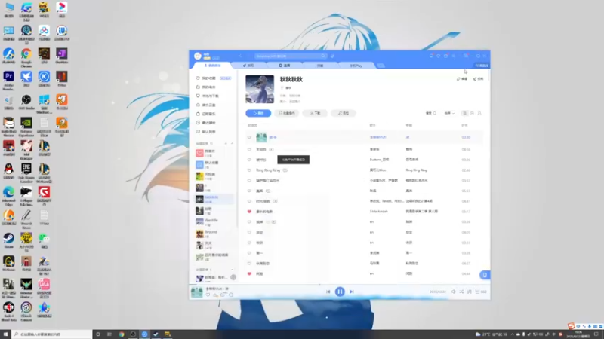Open the MV icon beside Ring Ring Ring

(x=285, y=170)
